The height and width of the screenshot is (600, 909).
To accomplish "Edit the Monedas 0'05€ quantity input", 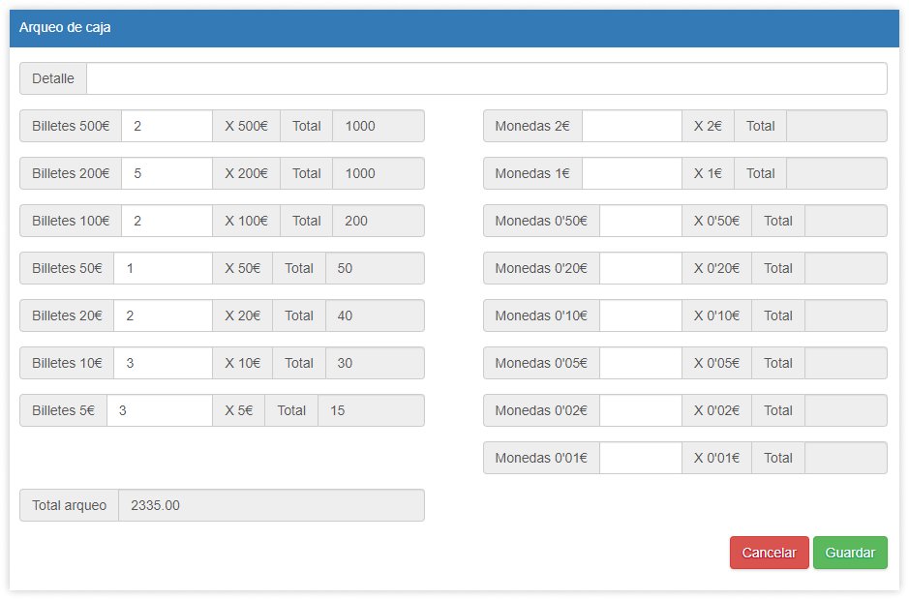I will 640,363.
